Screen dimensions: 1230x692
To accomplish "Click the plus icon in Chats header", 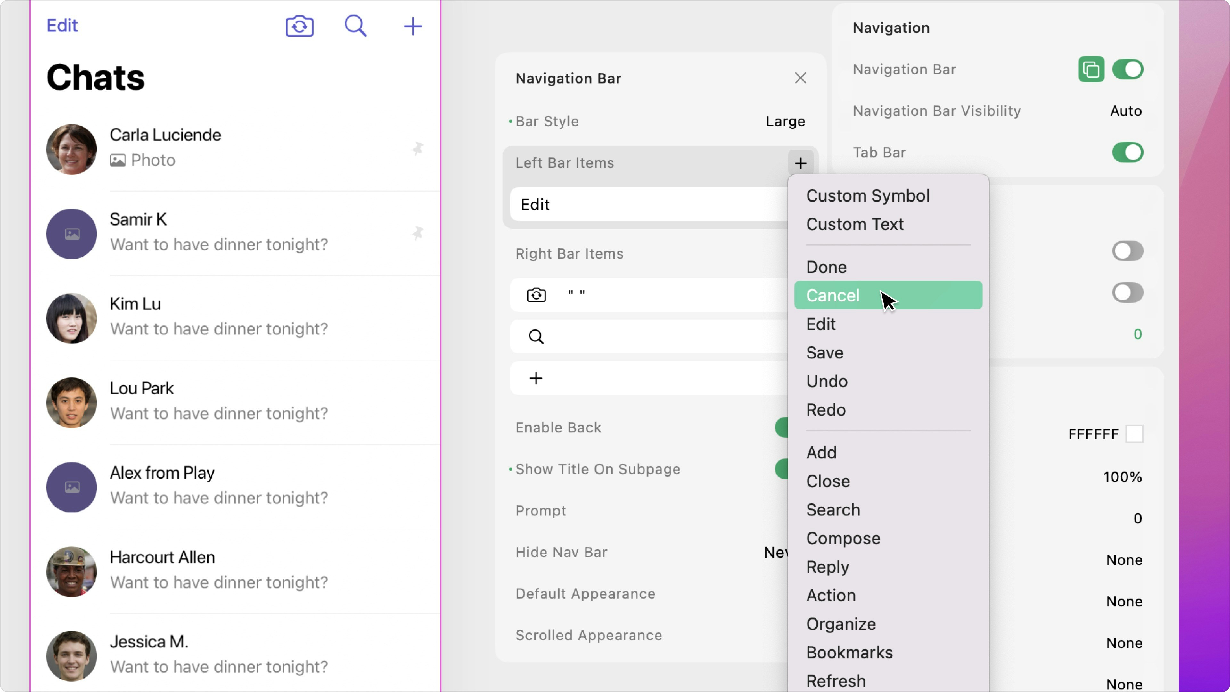I will click(x=413, y=26).
